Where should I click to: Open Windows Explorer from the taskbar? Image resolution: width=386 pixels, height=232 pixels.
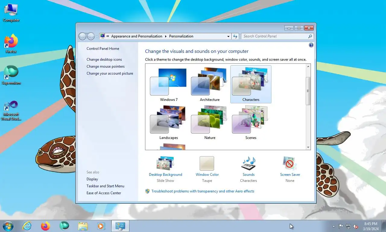[83, 226]
